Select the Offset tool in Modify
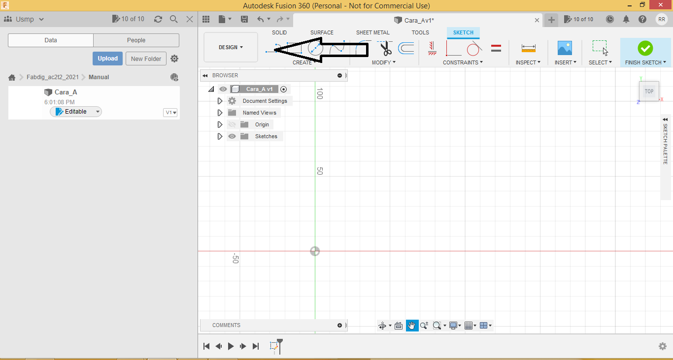673x360 pixels. click(406, 48)
